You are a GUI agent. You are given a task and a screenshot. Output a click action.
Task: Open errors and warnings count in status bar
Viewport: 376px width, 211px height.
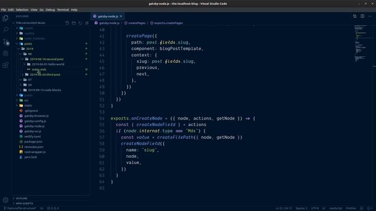(x=53, y=209)
